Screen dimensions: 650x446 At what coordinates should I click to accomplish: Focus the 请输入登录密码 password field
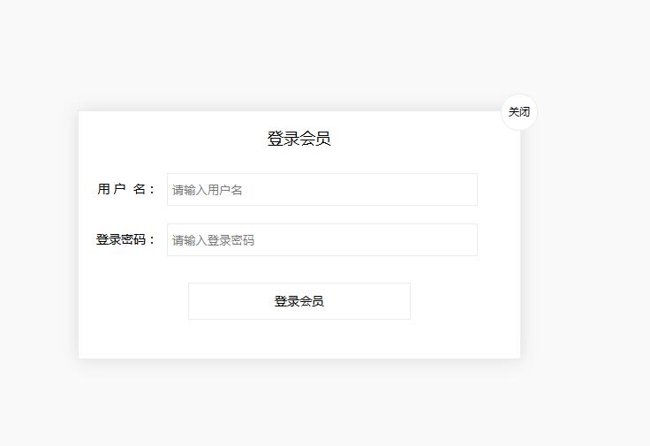coord(322,240)
